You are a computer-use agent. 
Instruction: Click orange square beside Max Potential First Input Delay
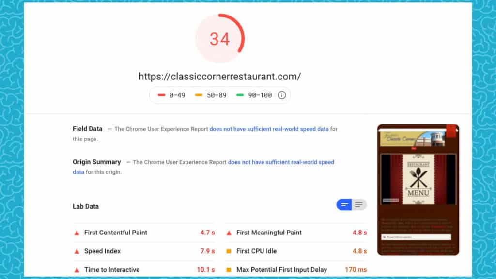[x=229, y=270]
